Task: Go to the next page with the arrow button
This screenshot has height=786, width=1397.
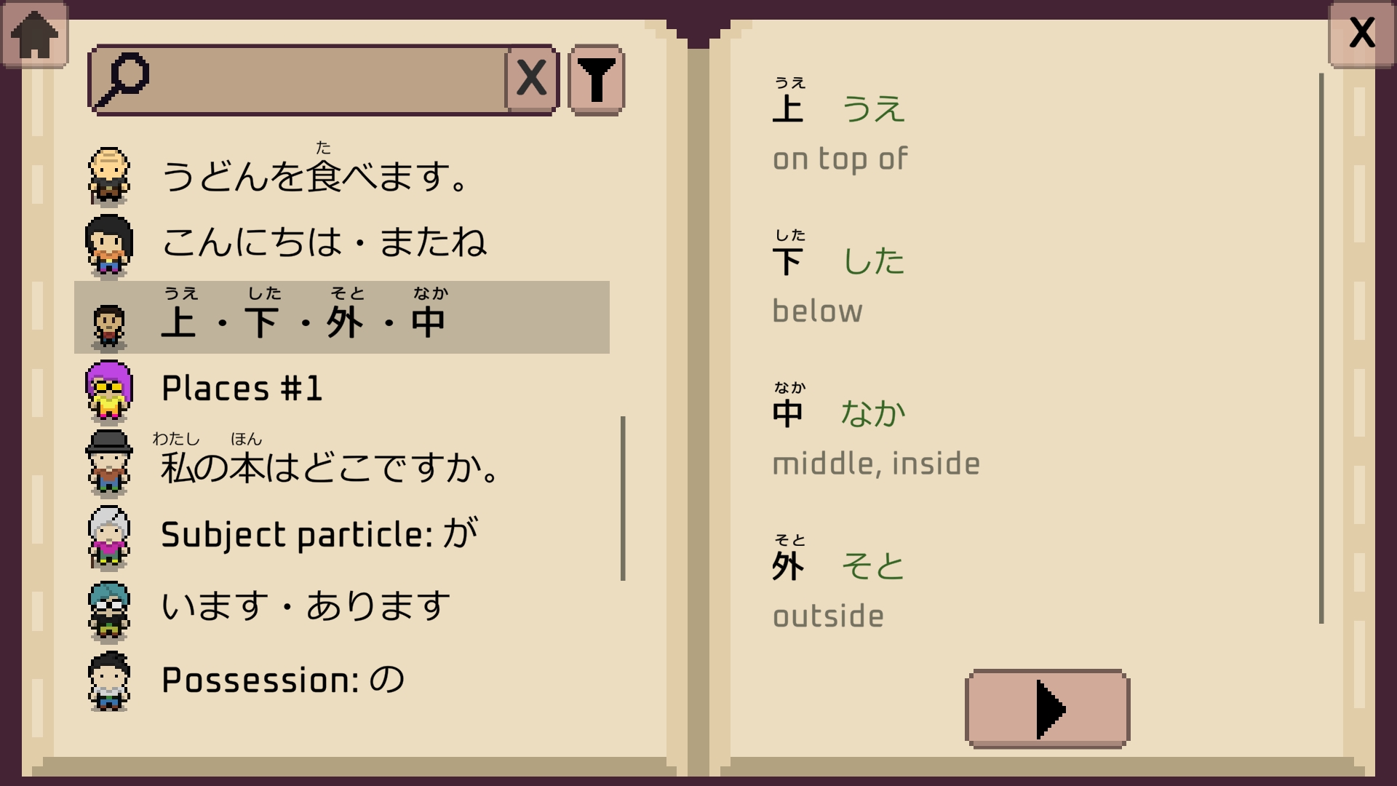Action: click(1048, 710)
